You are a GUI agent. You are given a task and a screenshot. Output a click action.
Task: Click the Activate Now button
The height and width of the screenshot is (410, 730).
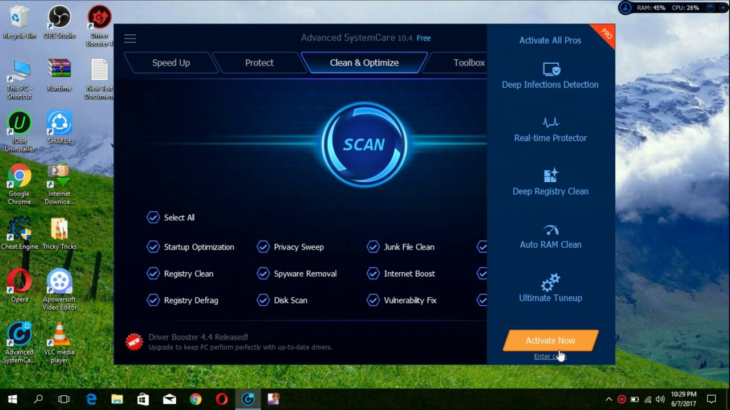[x=550, y=341]
